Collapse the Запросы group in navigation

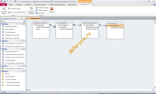[23, 41]
